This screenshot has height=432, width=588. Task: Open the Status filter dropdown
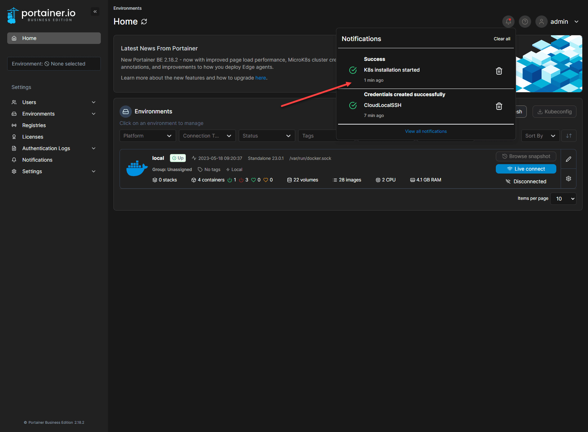point(266,136)
